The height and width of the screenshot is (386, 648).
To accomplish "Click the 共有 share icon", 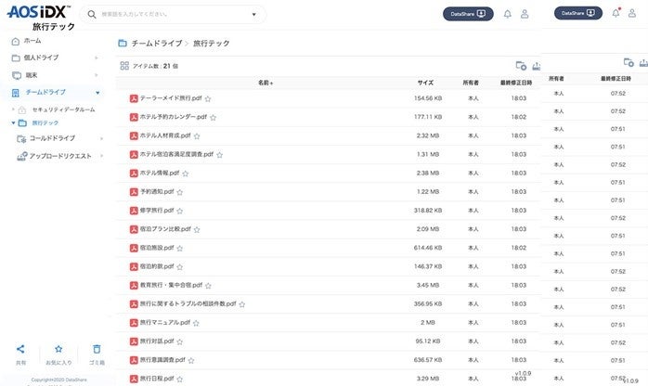I will (20, 349).
